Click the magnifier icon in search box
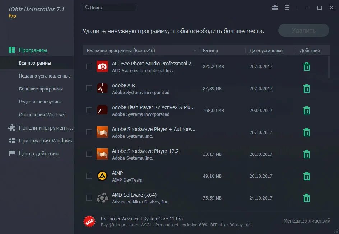 pyautogui.click(x=87, y=8)
